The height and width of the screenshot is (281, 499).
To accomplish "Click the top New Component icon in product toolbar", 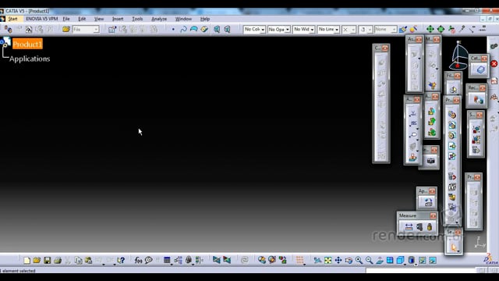I will pos(452,115).
